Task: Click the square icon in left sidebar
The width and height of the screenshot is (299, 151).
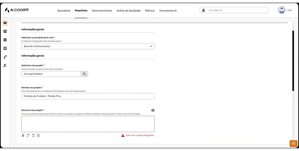Action: (5, 32)
